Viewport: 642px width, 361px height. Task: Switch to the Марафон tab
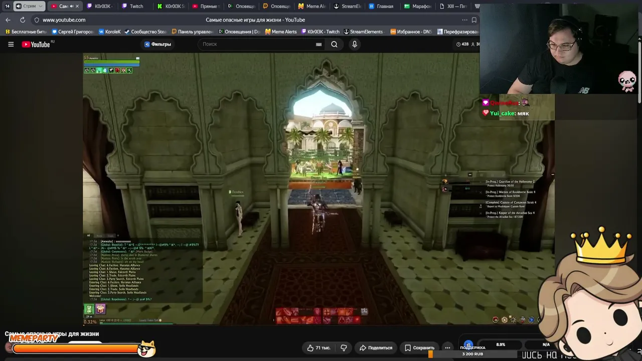click(x=417, y=6)
